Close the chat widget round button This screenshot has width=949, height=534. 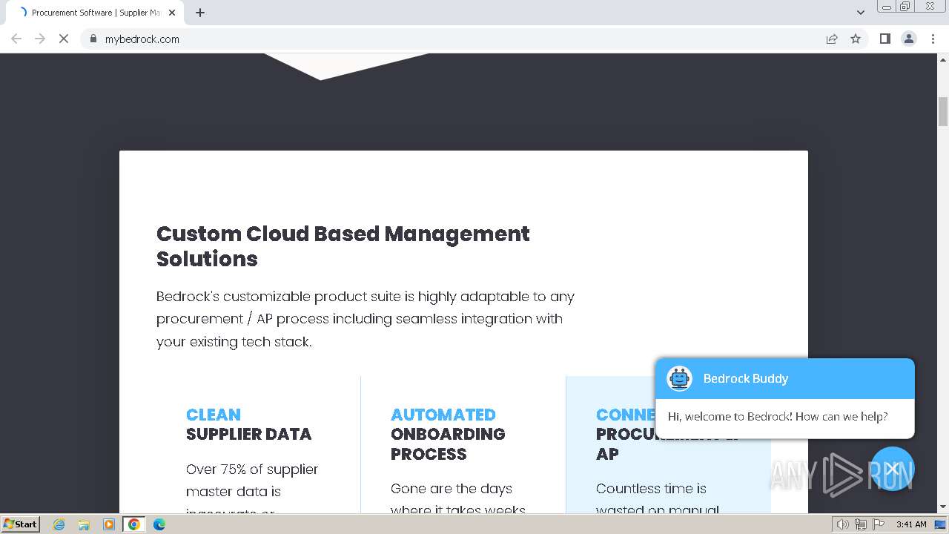(x=893, y=469)
